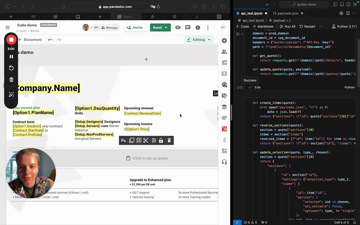Click to set up quote block

point(147,158)
